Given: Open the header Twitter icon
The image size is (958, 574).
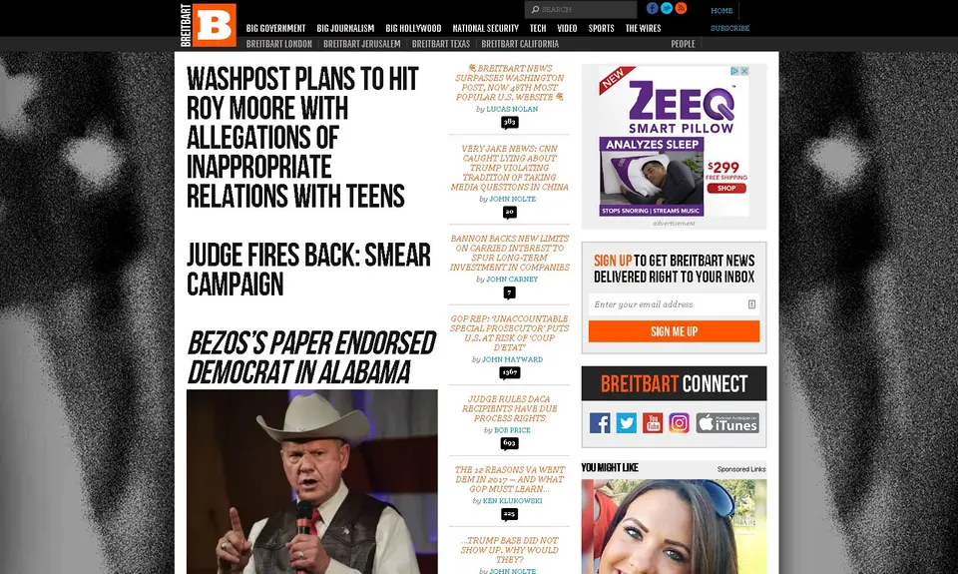Looking at the screenshot, I should click(667, 8).
